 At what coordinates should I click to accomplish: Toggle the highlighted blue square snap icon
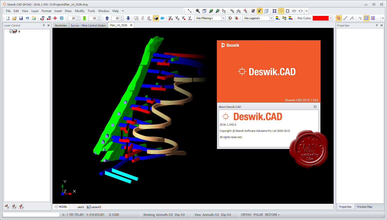point(367,18)
